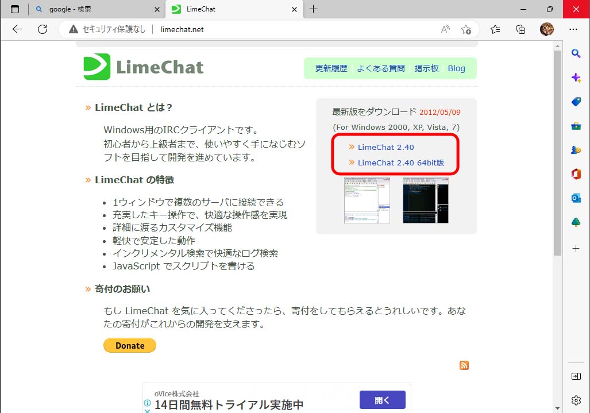This screenshot has width=590, height=413.
Task: Add this page to favorites star
Action: (x=466, y=29)
